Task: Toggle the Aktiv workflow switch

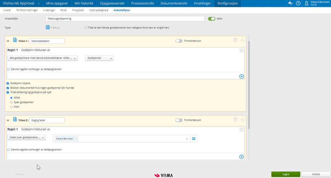Action: (x=211, y=19)
